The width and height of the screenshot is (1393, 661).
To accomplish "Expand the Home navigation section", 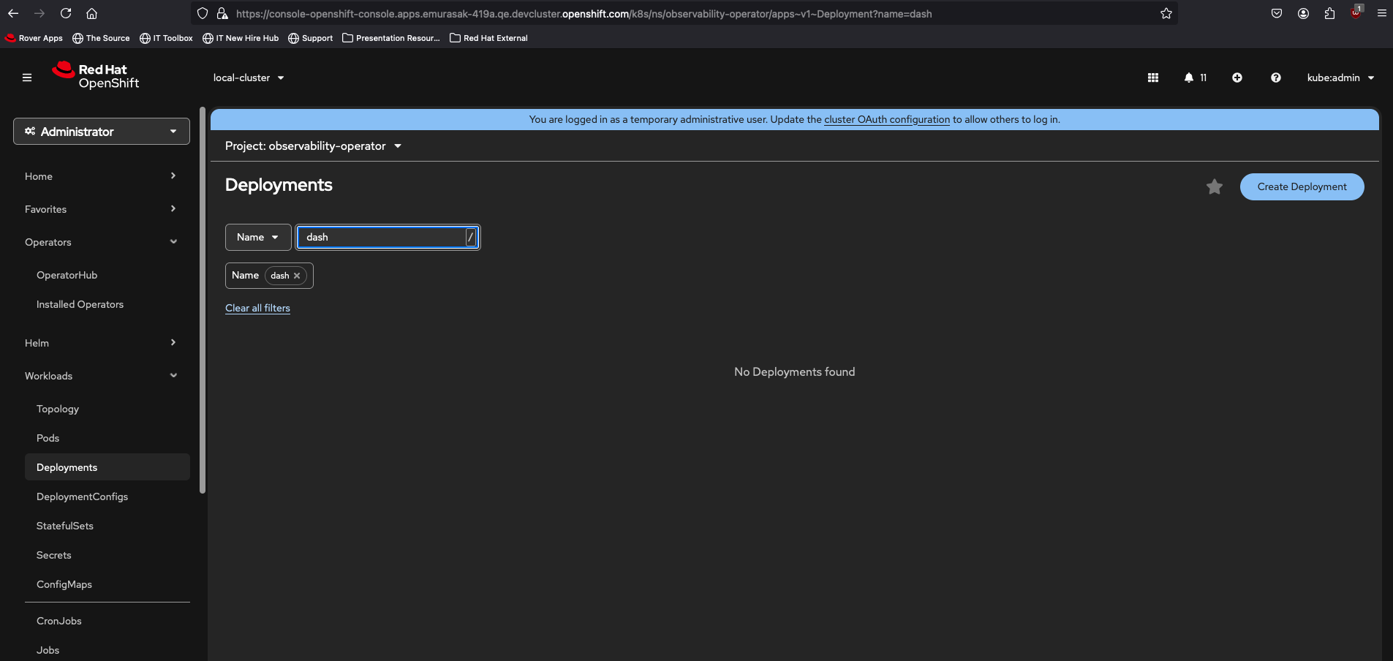I will coord(102,176).
